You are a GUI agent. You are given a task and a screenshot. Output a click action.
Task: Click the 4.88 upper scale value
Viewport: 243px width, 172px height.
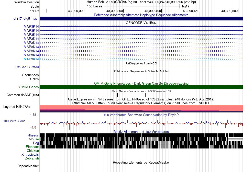(x=33, y=115)
